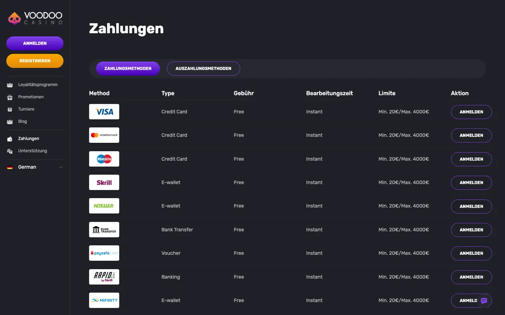This screenshot has width=505, height=315.
Task: Click the Loyalitätsprogramm crown icon
Action: [x=10, y=85]
